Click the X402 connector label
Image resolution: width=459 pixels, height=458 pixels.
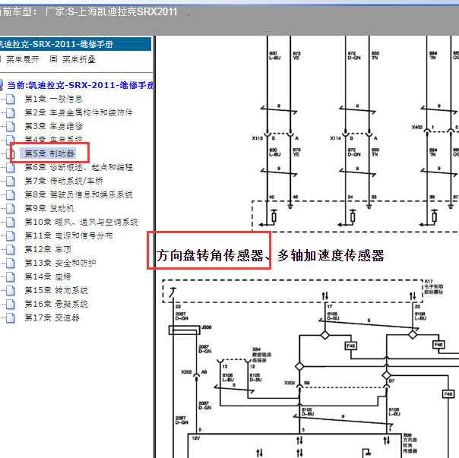pyautogui.click(x=417, y=127)
